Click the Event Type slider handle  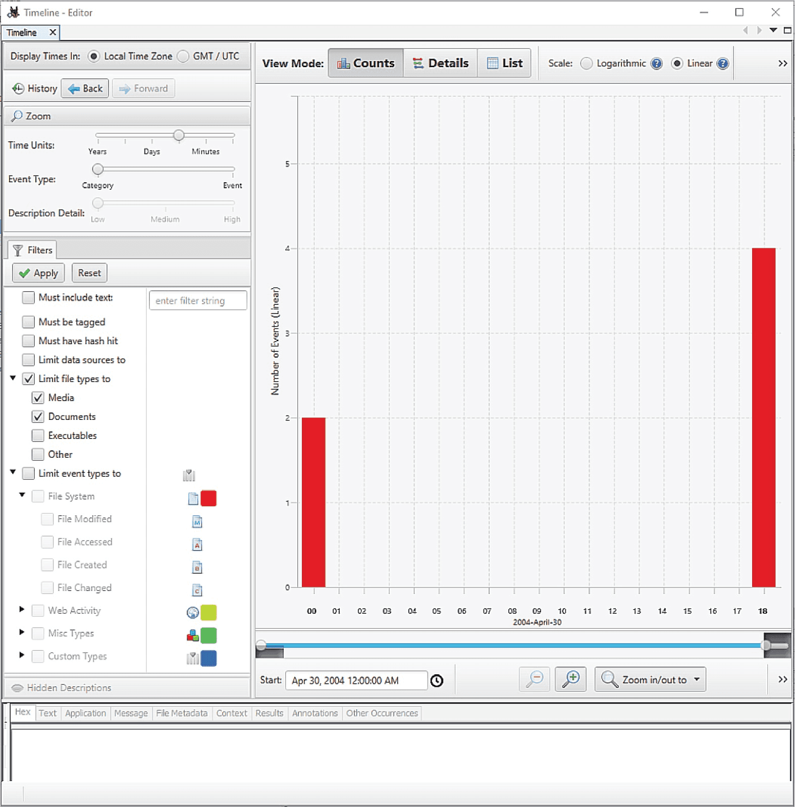[x=98, y=169]
